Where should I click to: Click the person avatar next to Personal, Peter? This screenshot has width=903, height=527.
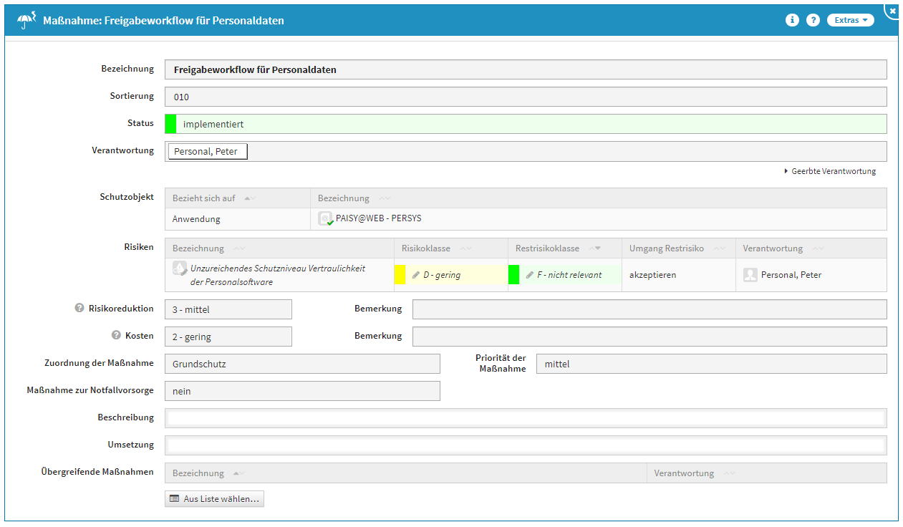(750, 275)
